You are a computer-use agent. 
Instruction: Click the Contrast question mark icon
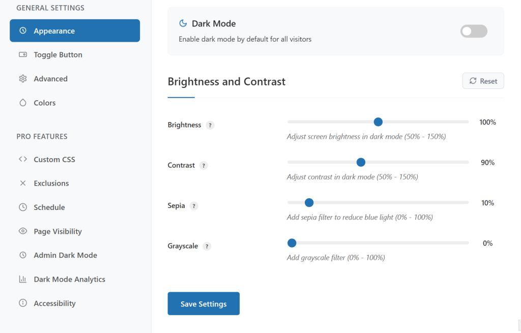[x=204, y=165]
